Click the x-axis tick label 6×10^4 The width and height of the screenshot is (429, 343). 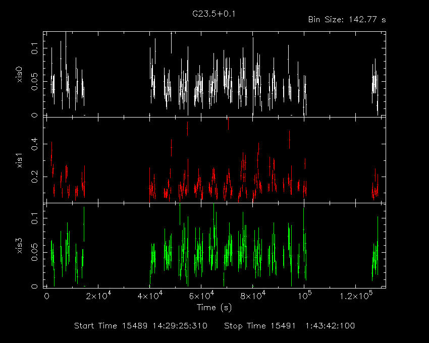201,296
